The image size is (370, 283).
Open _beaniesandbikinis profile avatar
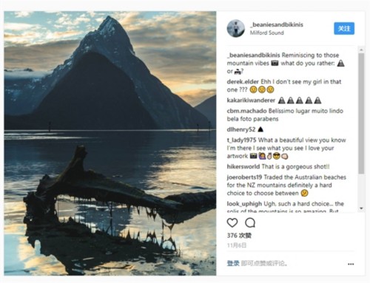point(236,29)
